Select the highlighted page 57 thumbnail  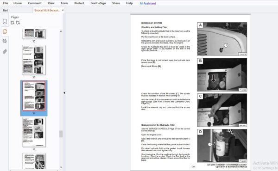(x=34, y=96)
